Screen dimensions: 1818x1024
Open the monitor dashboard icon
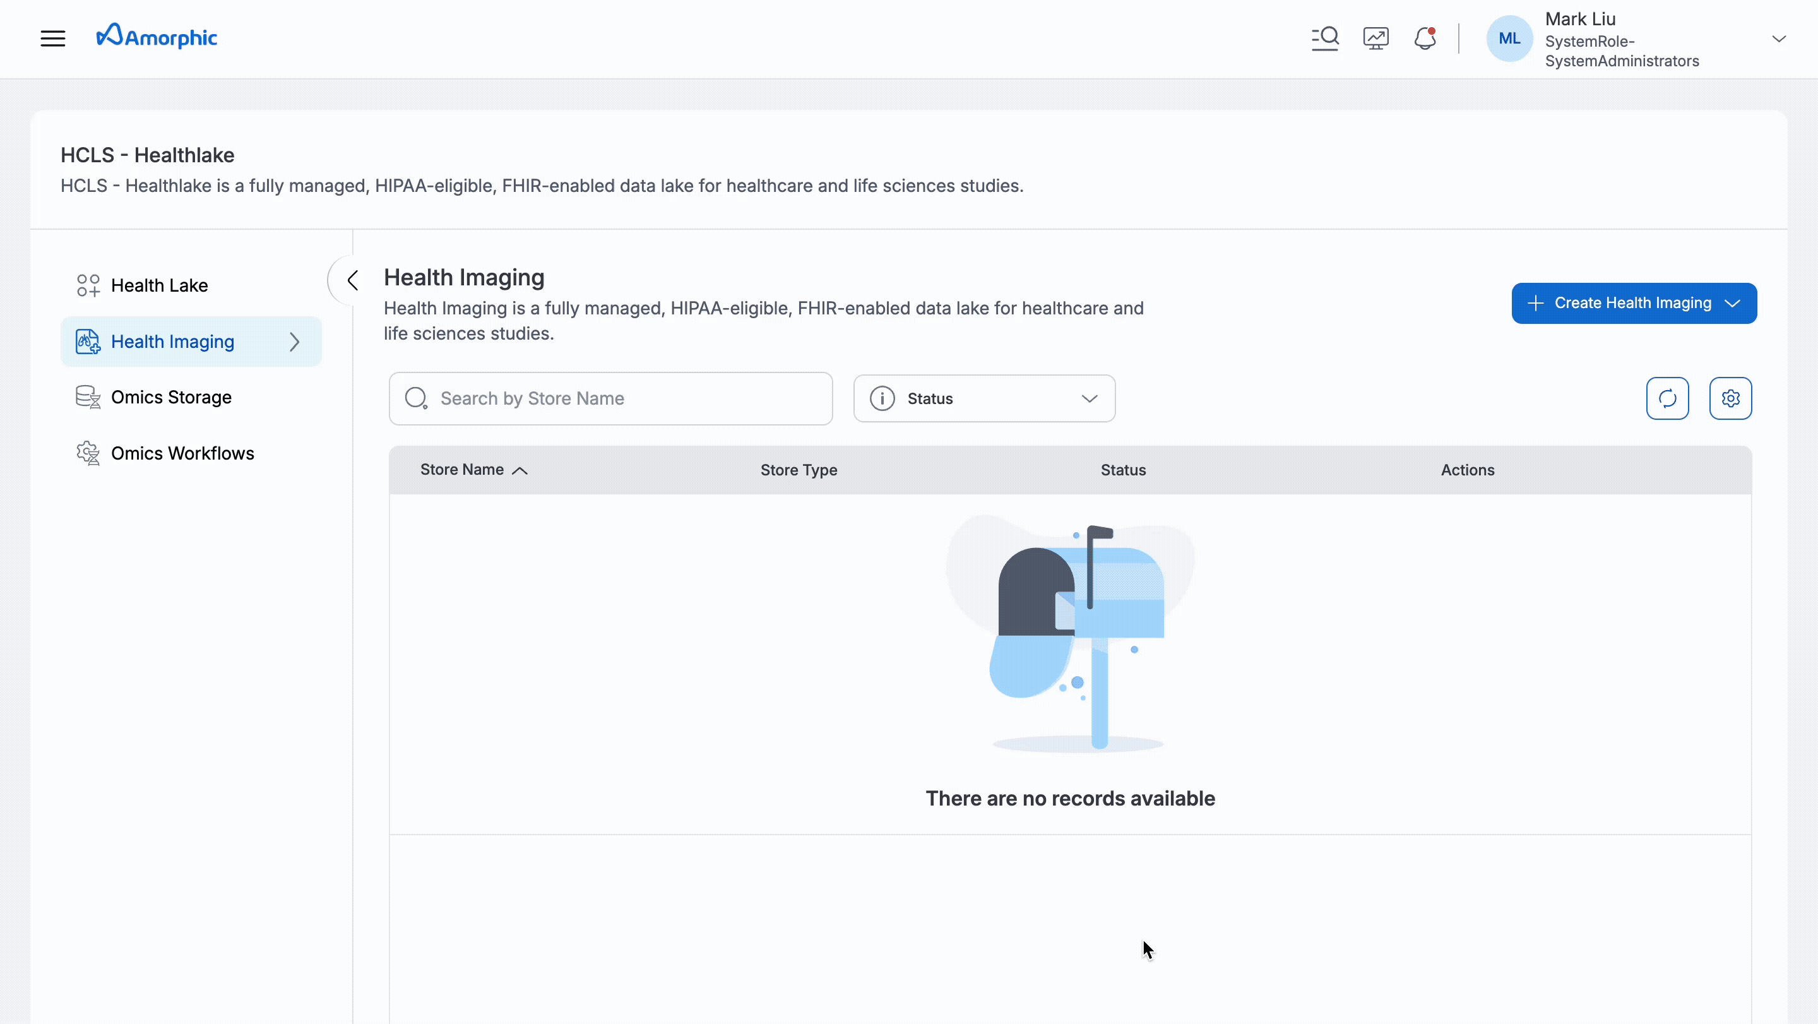[x=1375, y=38]
